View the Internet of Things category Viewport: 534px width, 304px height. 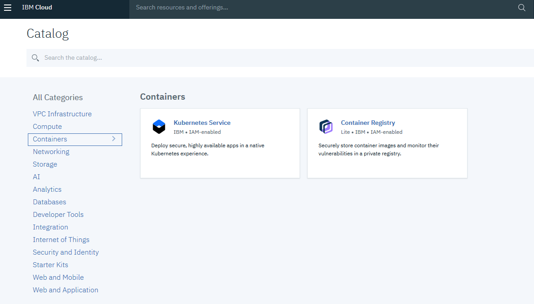coord(61,240)
